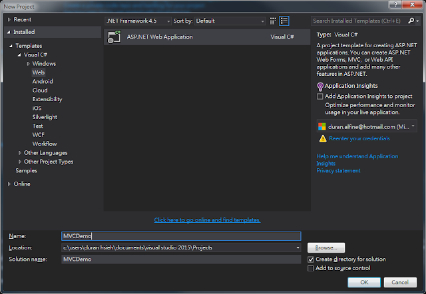This screenshot has width=426, height=294.
Task: Open Help me understand Application Insights
Action: pyautogui.click(x=357, y=160)
